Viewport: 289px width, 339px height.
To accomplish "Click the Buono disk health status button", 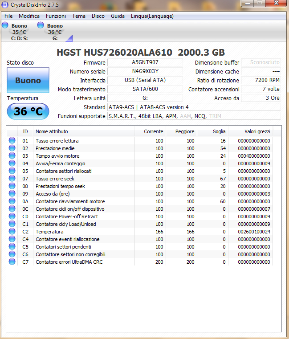I will pyautogui.click(x=28, y=80).
